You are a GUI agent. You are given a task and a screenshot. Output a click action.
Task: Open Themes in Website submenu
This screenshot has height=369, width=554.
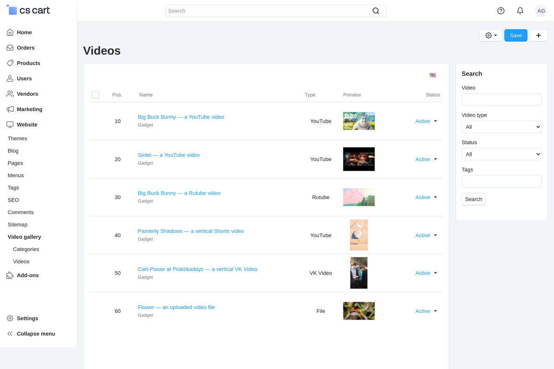click(18, 138)
